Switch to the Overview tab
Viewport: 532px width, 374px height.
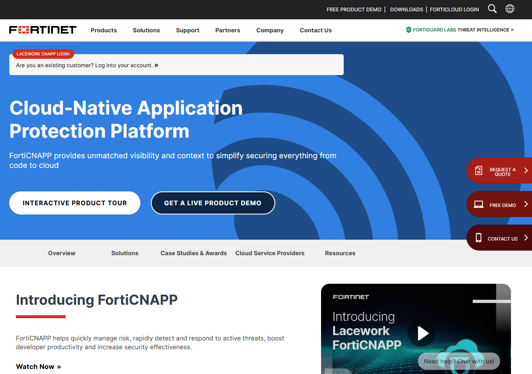click(62, 253)
